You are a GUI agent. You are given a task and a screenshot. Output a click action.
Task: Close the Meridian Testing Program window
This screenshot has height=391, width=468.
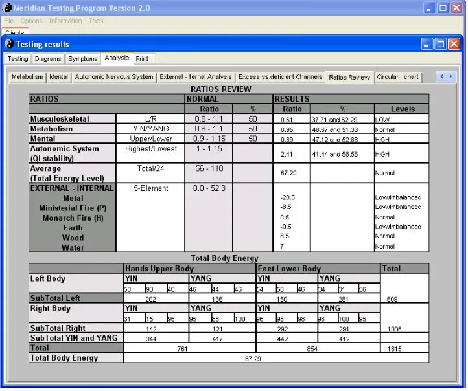point(456,8)
